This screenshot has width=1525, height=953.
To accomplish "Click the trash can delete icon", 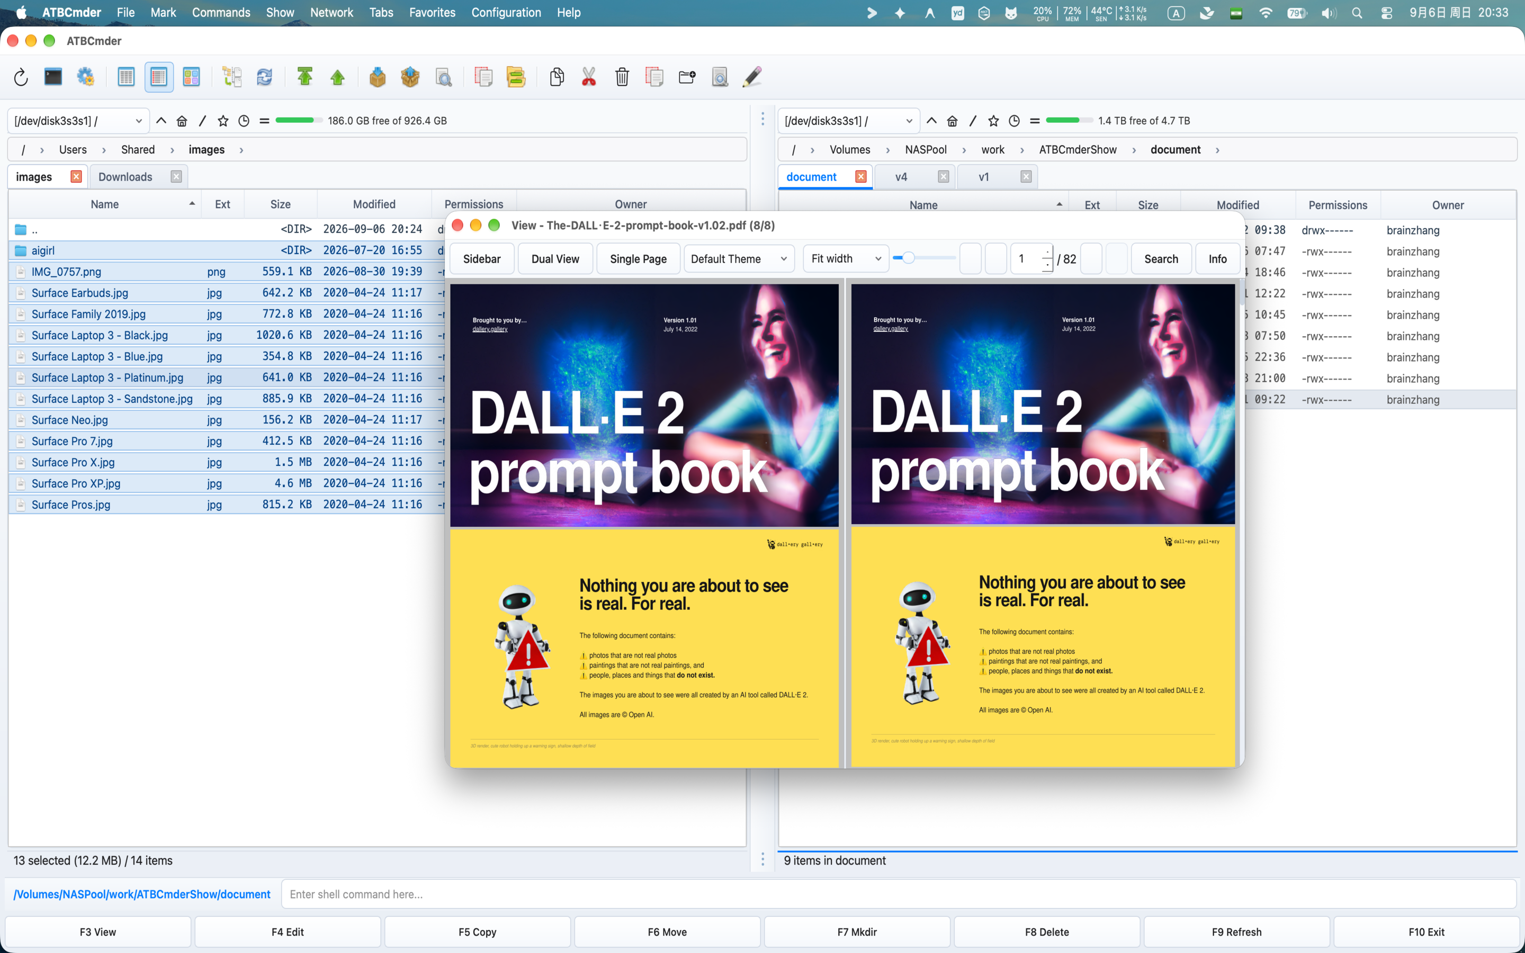I will click(622, 77).
